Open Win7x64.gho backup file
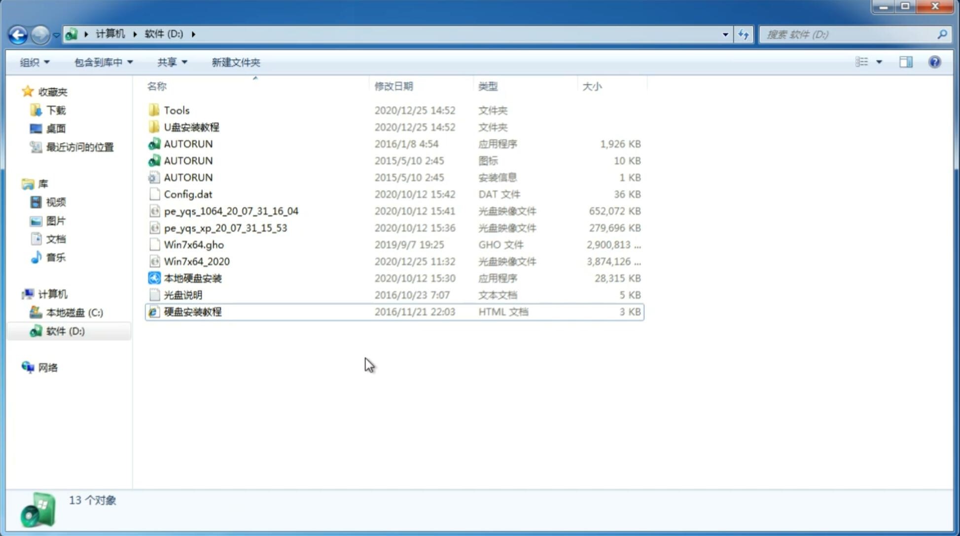960x536 pixels. [194, 244]
